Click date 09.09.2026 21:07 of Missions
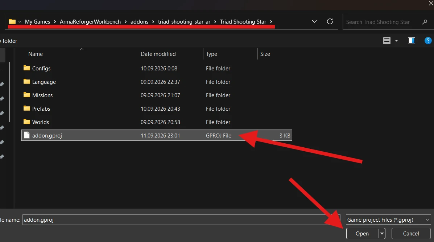This screenshot has width=434, height=242. (160, 95)
